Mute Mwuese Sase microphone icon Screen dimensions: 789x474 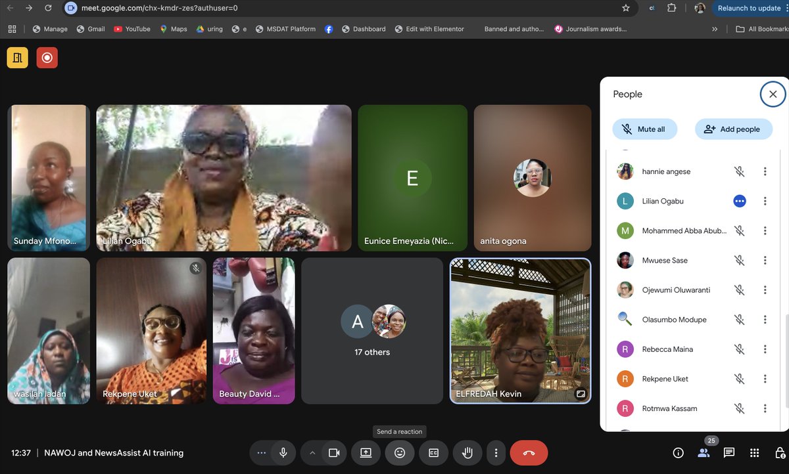click(740, 260)
